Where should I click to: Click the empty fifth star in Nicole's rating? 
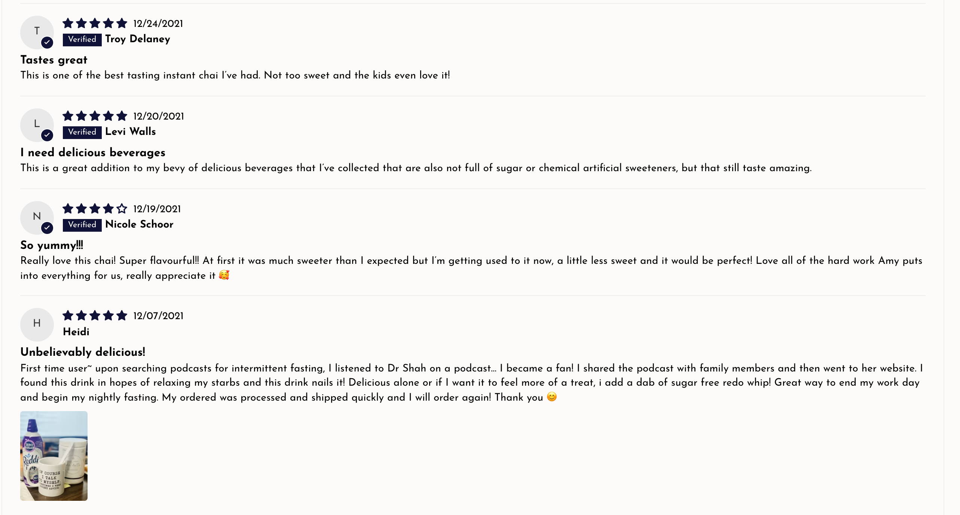tap(122, 209)
